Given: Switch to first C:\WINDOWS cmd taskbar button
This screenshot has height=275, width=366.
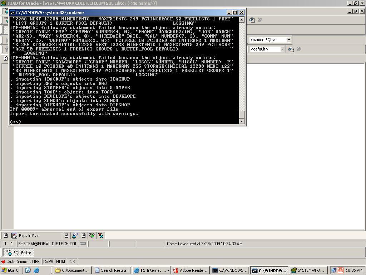Looking at the screenshot, I should 230,270.
